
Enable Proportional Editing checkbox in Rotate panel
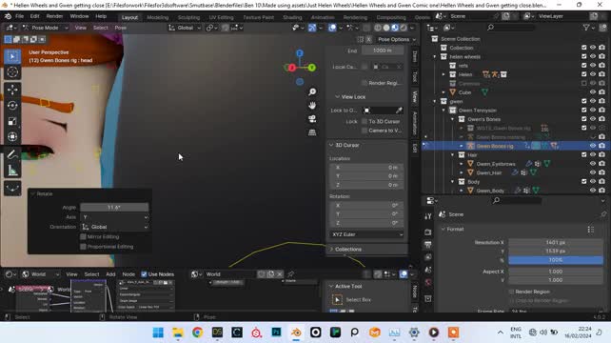(x=83, y=247)
